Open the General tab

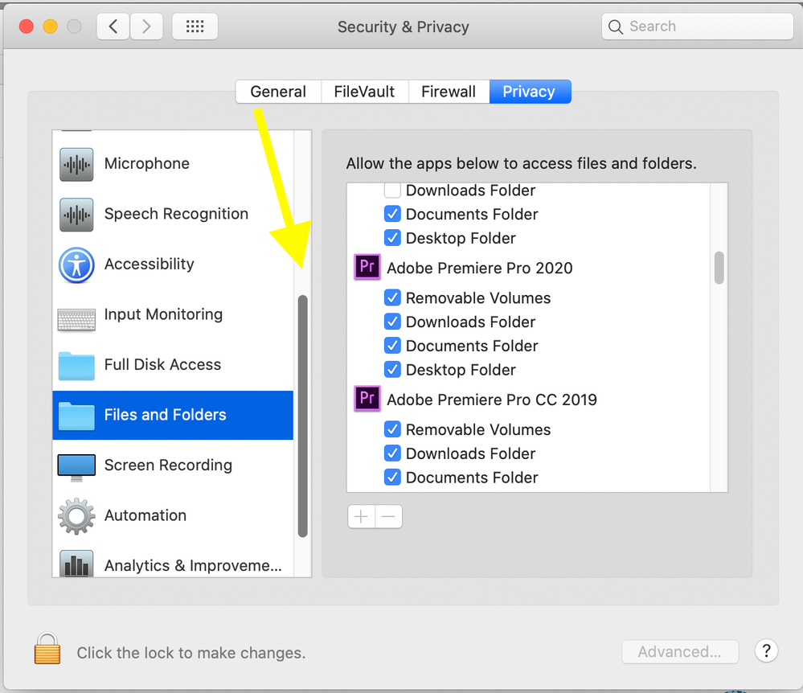coord(278,92)
